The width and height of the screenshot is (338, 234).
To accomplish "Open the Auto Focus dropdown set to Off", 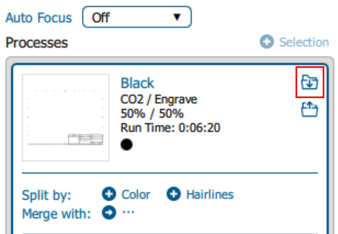I will click(x=137, y=17).
